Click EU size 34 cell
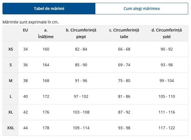This screenshot has width=191, height=140. coord(25,49)
